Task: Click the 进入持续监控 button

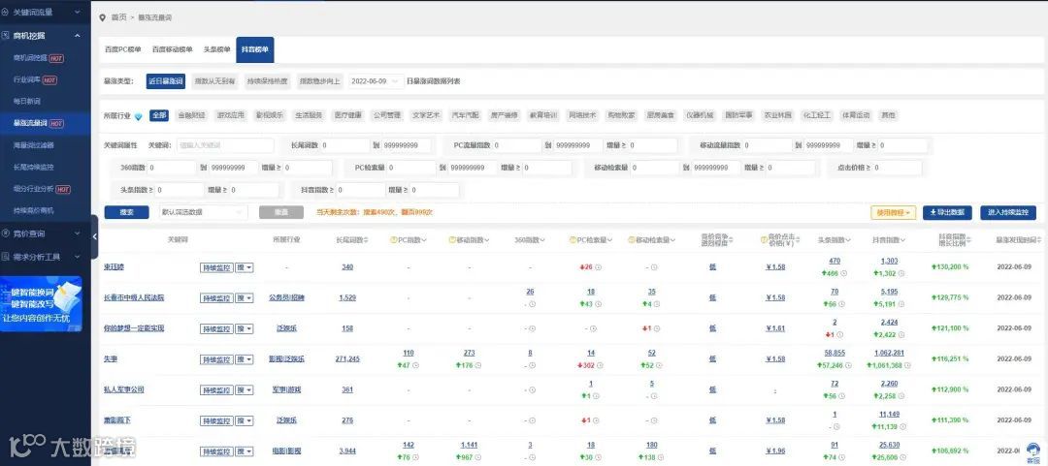Action: 1008,212
